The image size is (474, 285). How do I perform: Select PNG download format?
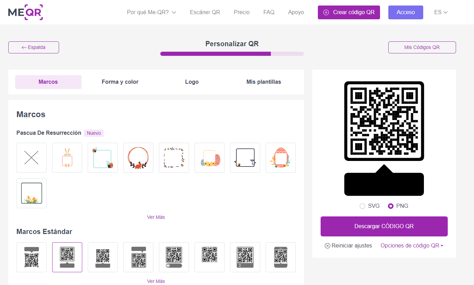tap(391, 206)
